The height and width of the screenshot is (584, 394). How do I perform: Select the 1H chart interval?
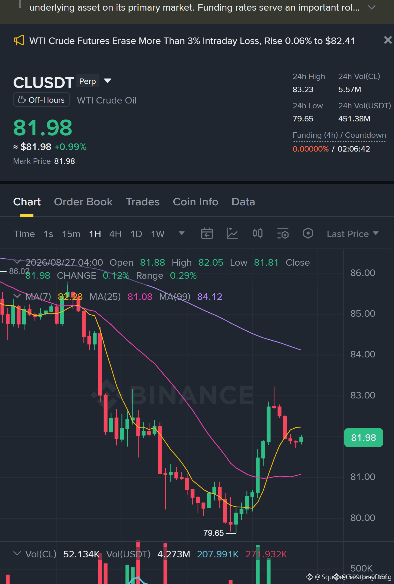click(x=95, y=234)
